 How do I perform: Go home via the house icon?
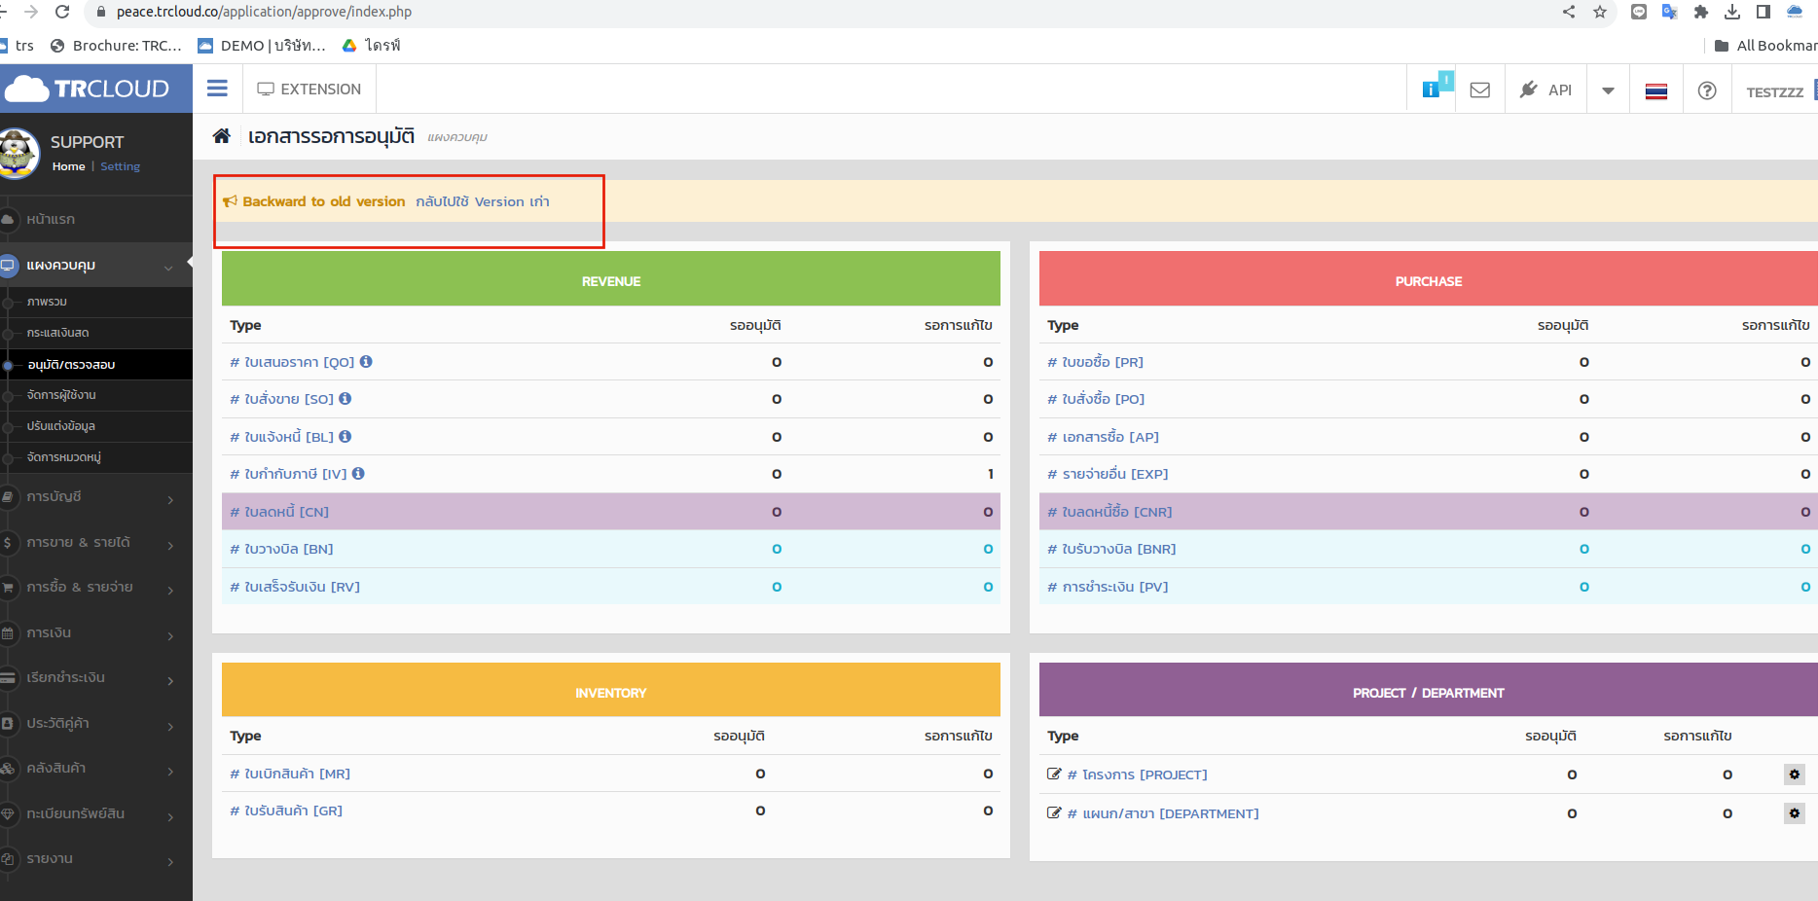(222, 135)
